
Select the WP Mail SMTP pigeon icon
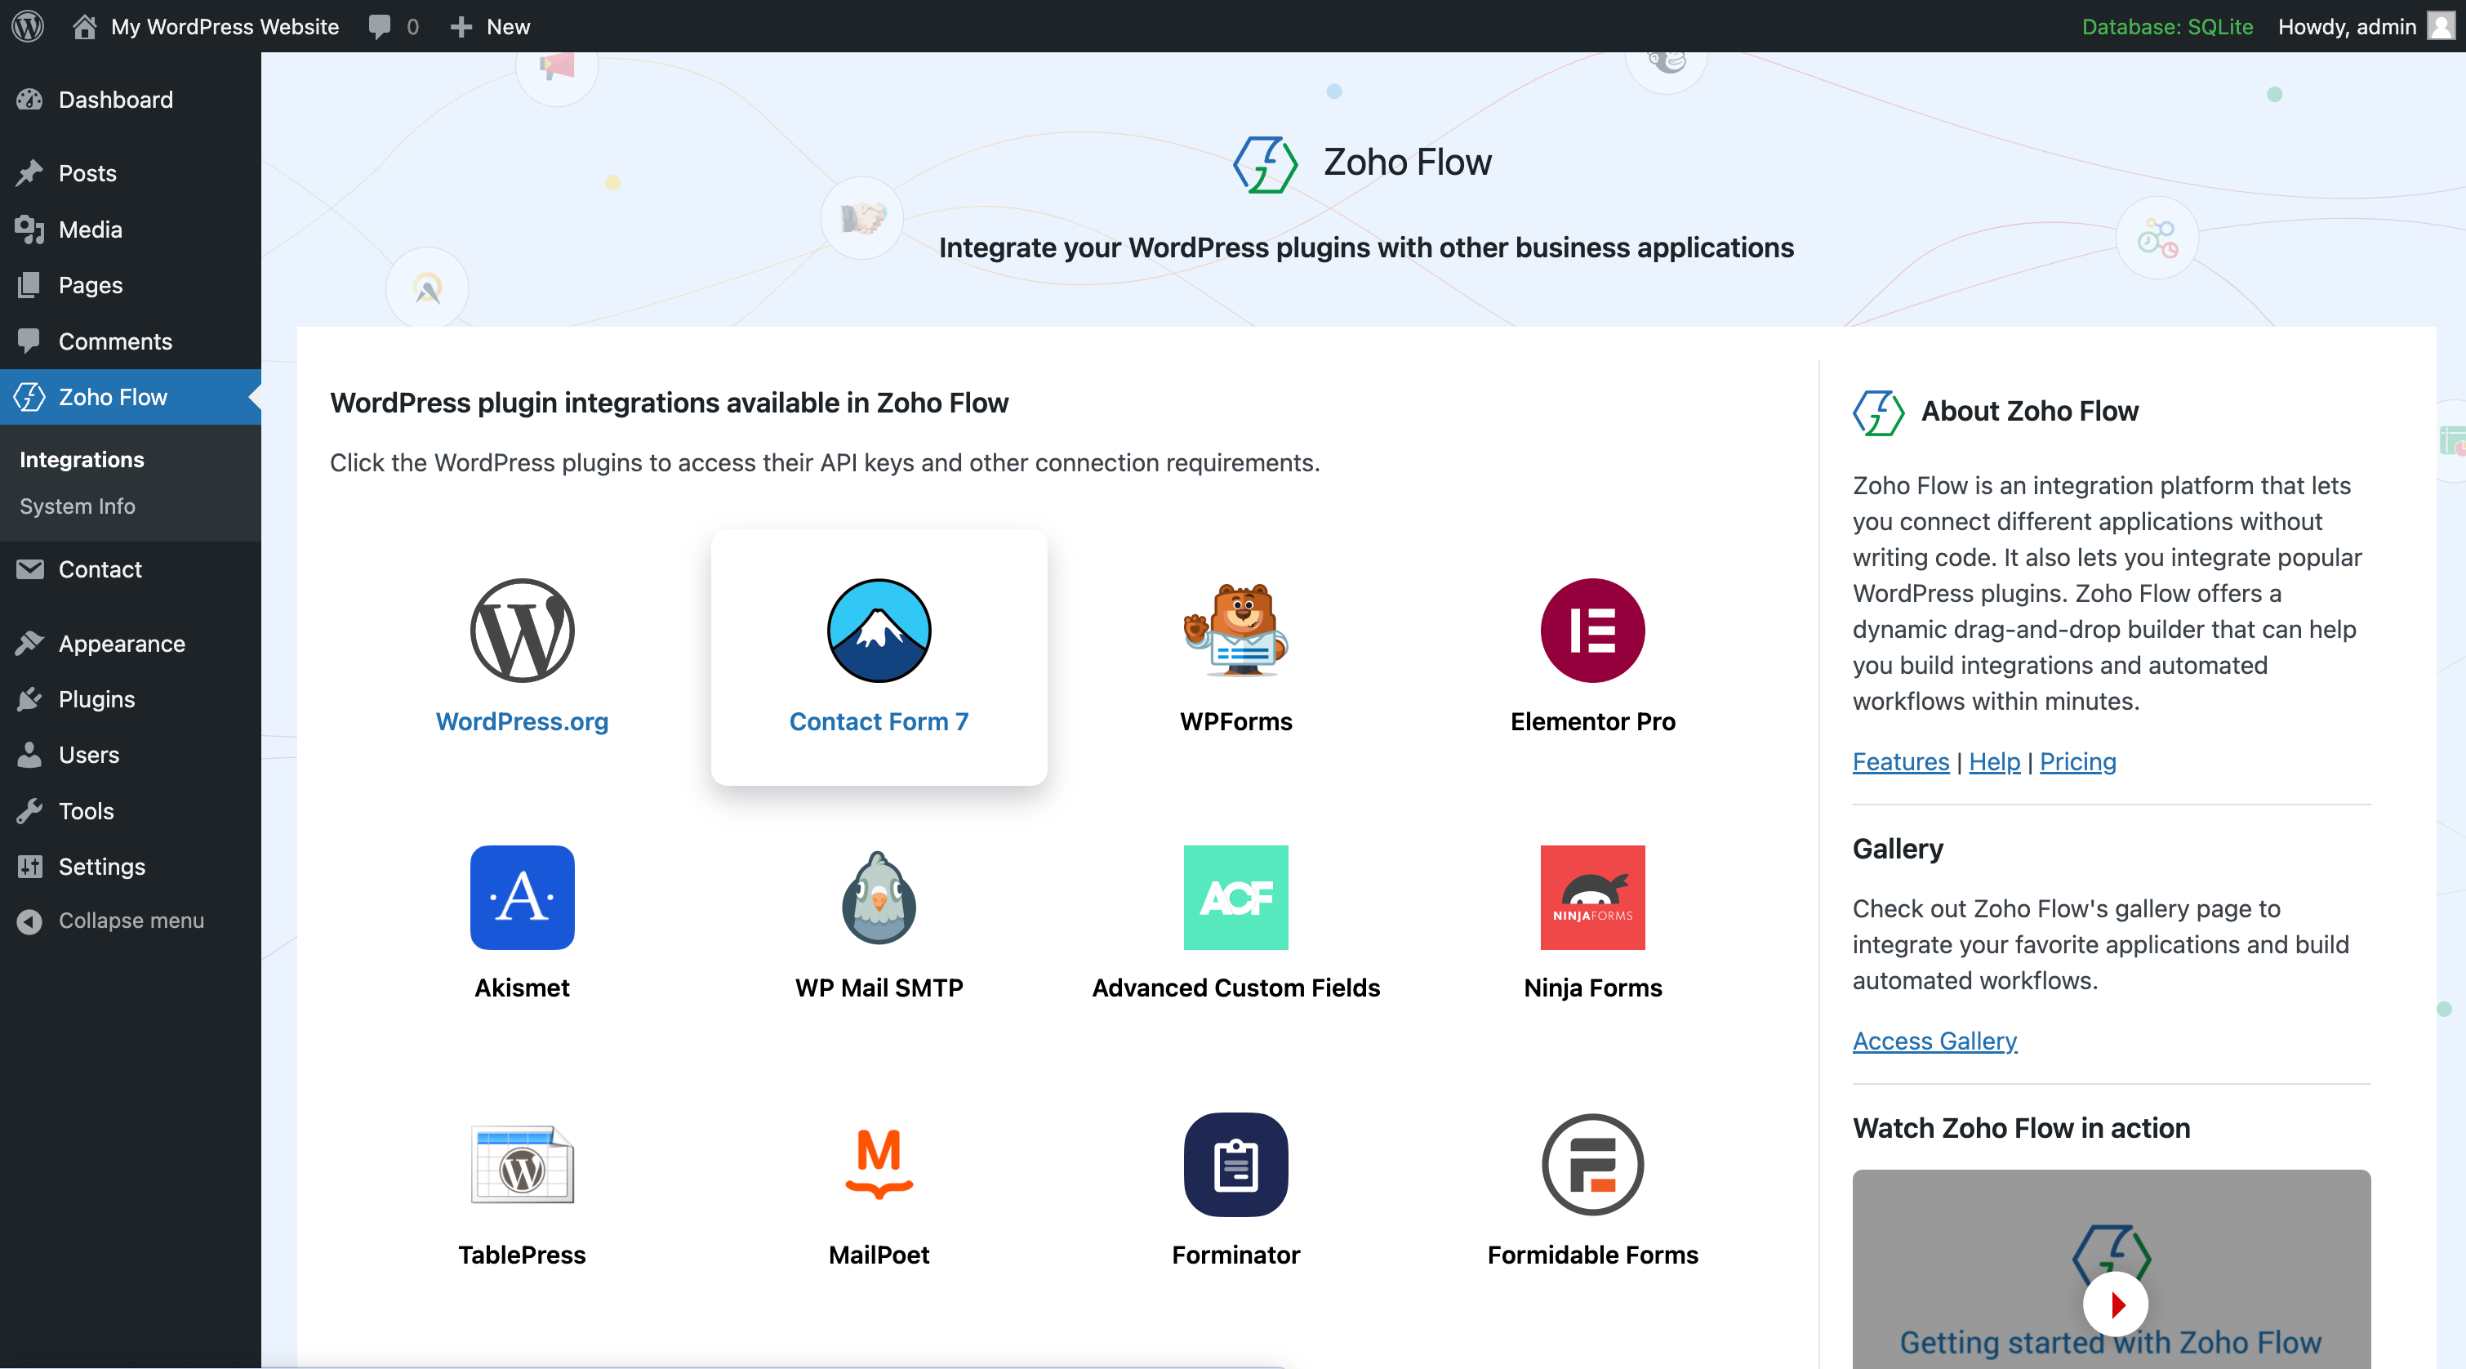879,897
